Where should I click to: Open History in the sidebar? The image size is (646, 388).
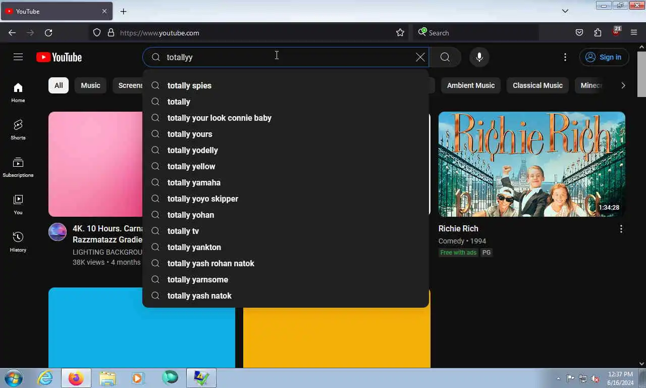pyautogui.click(x=18, y=242)
